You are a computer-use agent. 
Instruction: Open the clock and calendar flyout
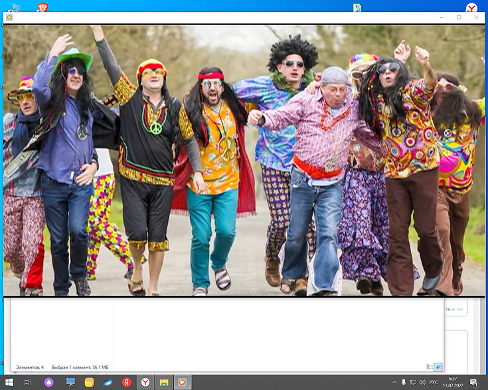pyautogui.click(x=453, y=382)
